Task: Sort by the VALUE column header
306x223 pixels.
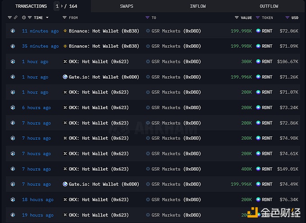Action: coord(246,17)
